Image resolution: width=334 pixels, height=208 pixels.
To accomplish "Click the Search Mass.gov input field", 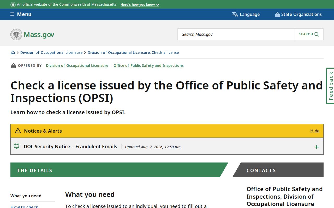I will click(236, 34).
